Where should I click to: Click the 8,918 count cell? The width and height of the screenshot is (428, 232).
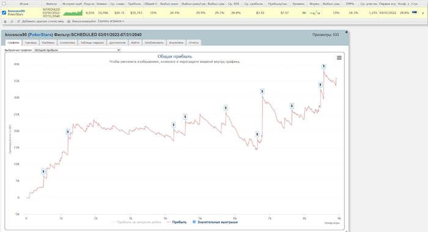click(90, 13)
